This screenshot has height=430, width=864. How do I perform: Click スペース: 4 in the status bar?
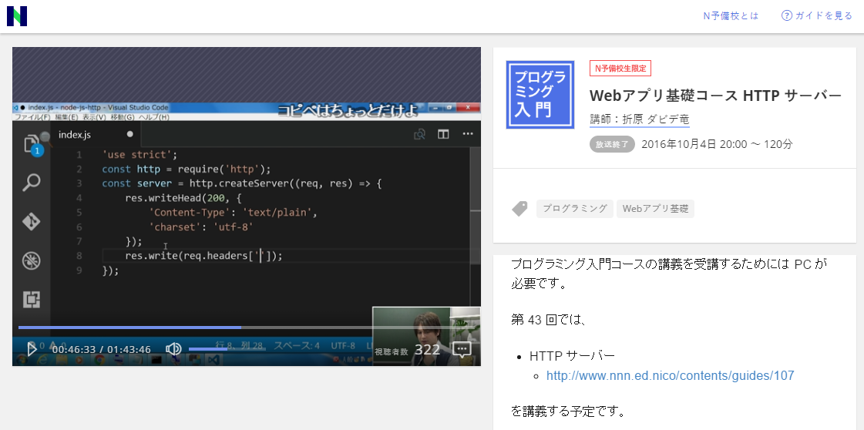click(297, 346)
